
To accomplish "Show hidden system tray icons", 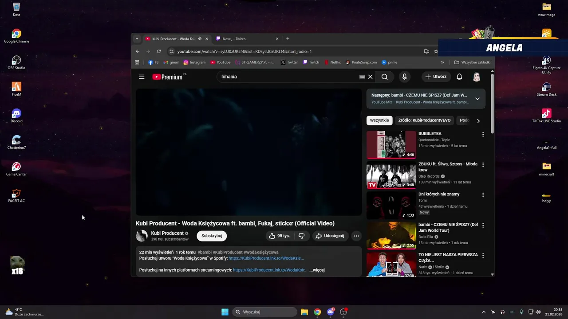I will tap(484, 312).
